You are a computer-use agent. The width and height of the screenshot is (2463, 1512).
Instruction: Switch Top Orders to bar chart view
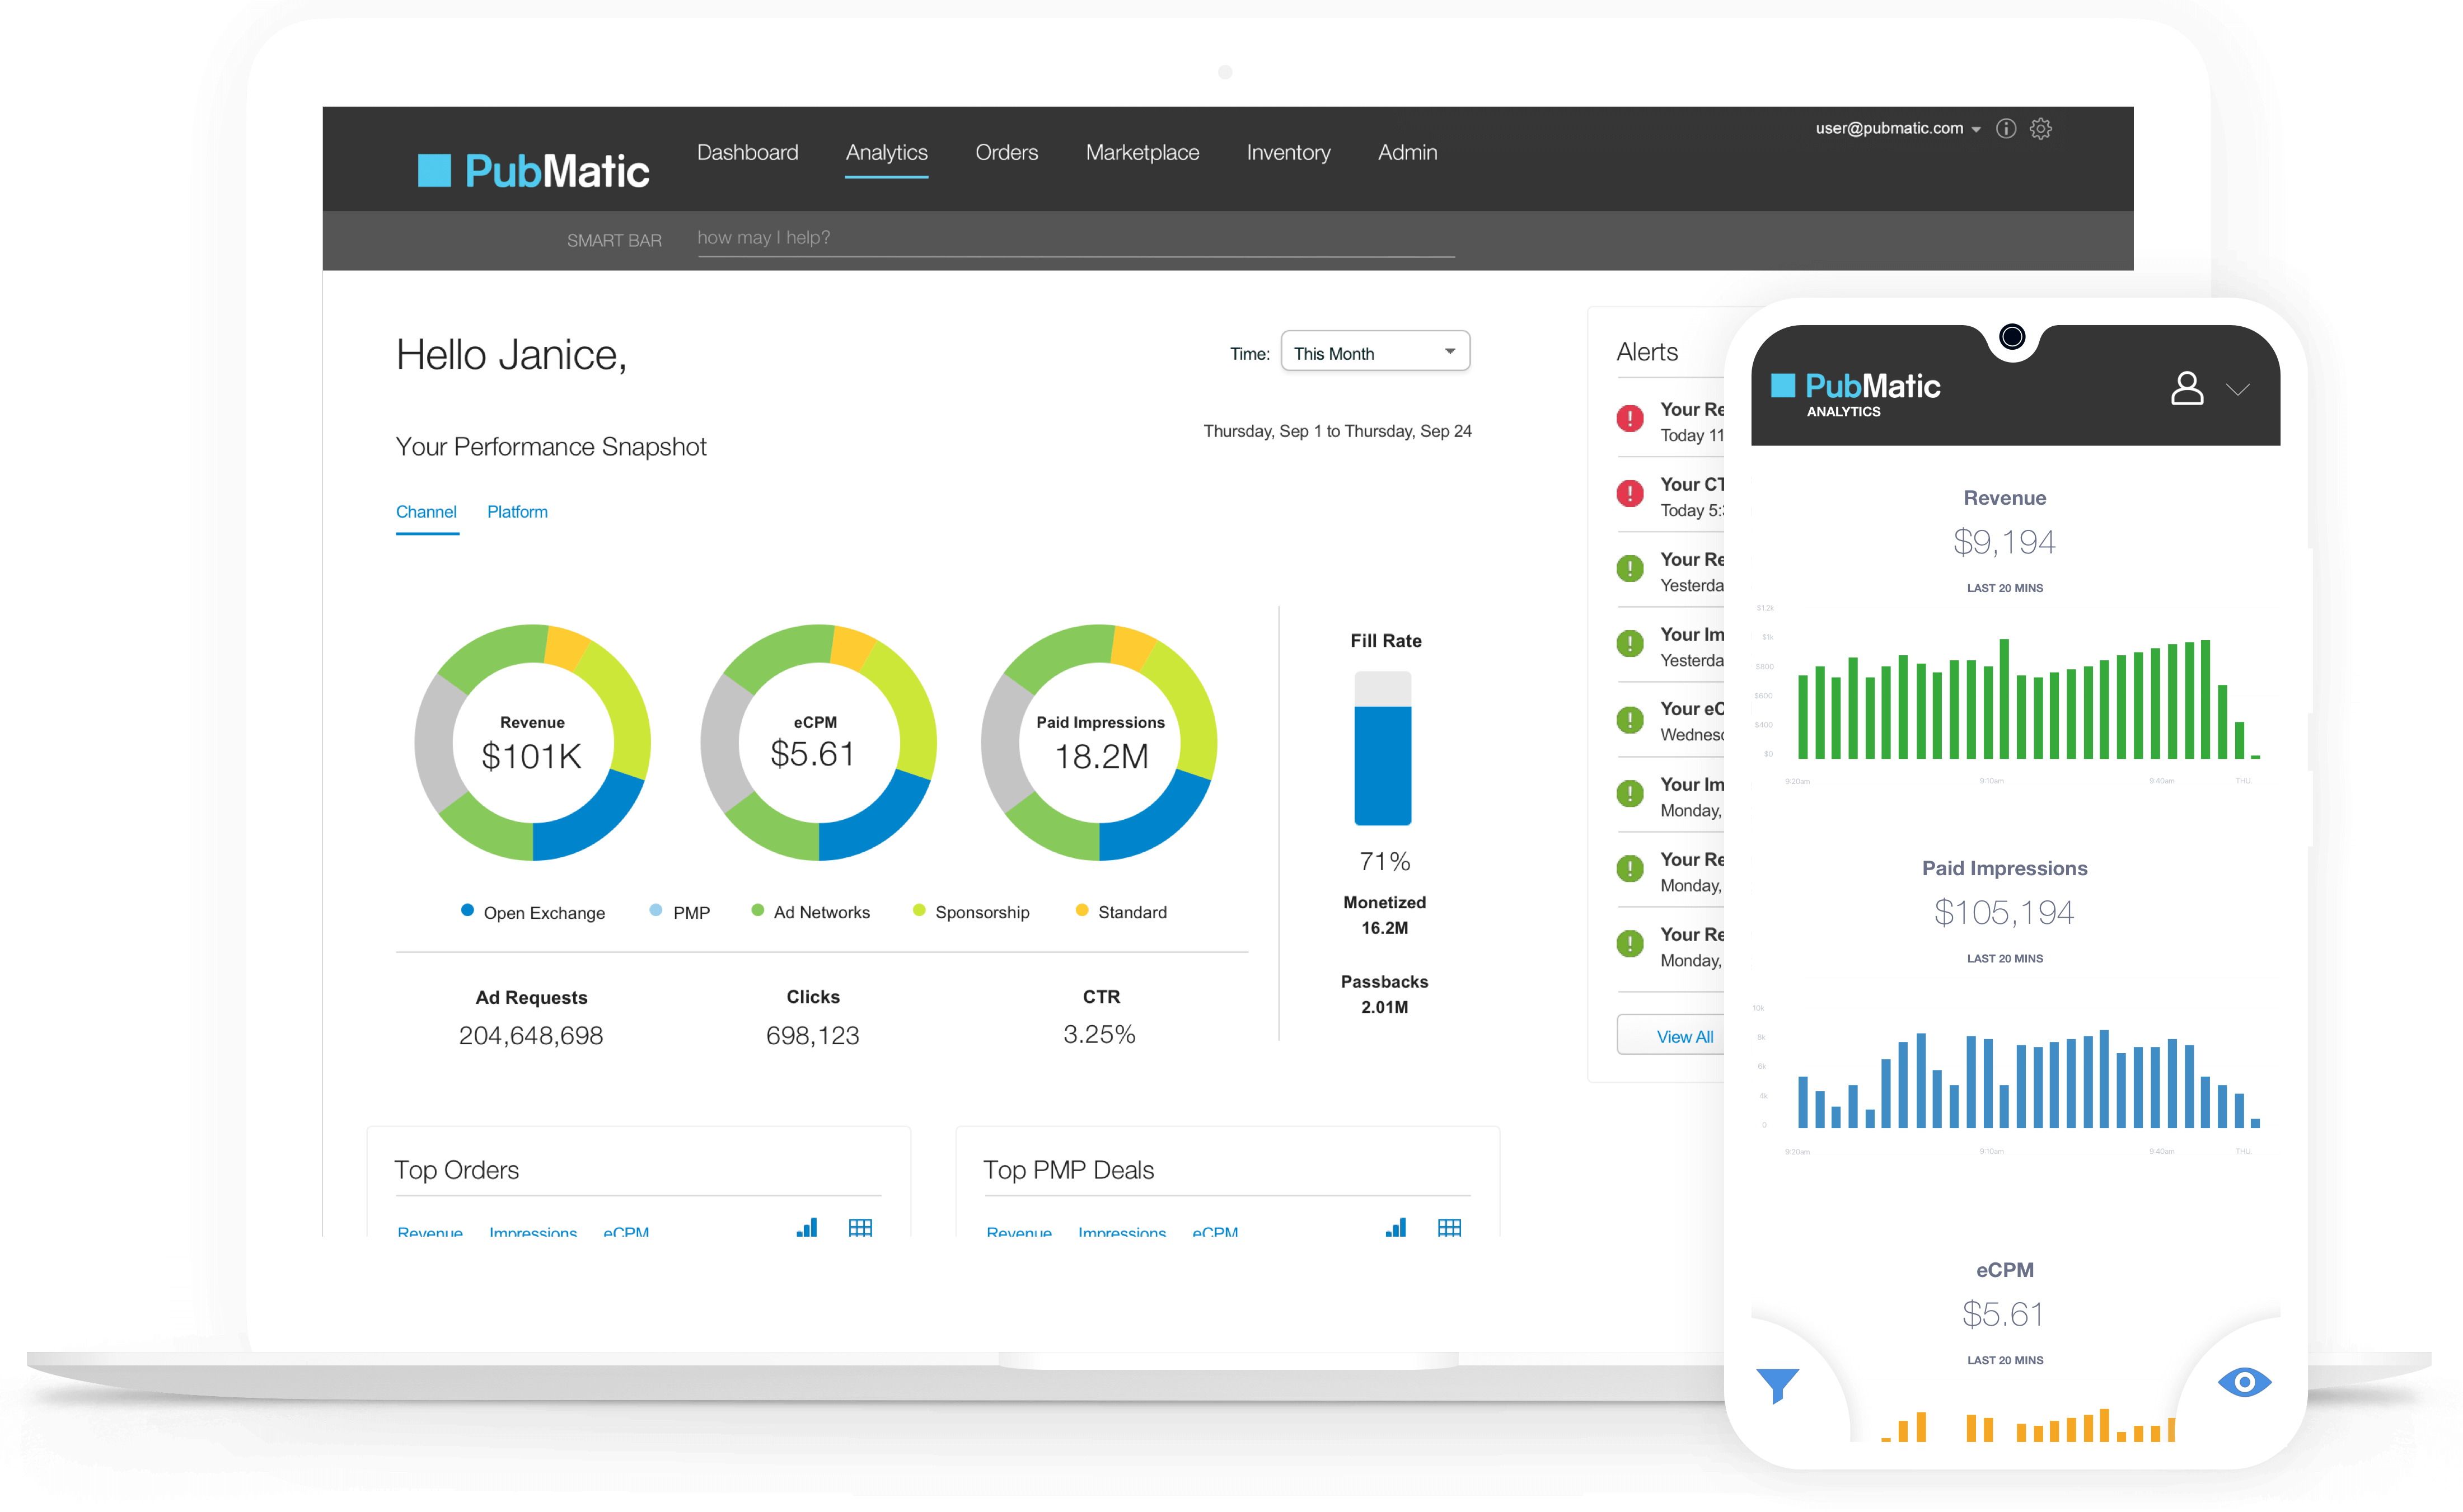(806, 1227)
